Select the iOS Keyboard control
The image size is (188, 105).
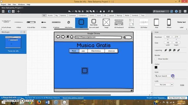[119, 23]
